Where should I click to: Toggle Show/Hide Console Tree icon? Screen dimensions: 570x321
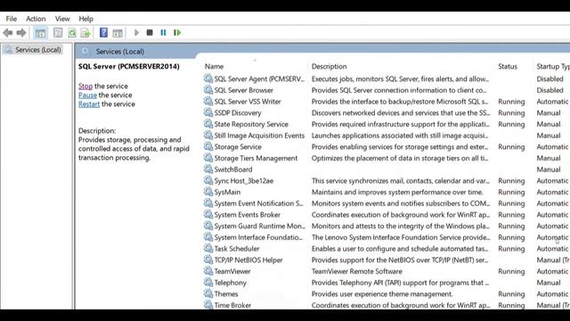40,33
